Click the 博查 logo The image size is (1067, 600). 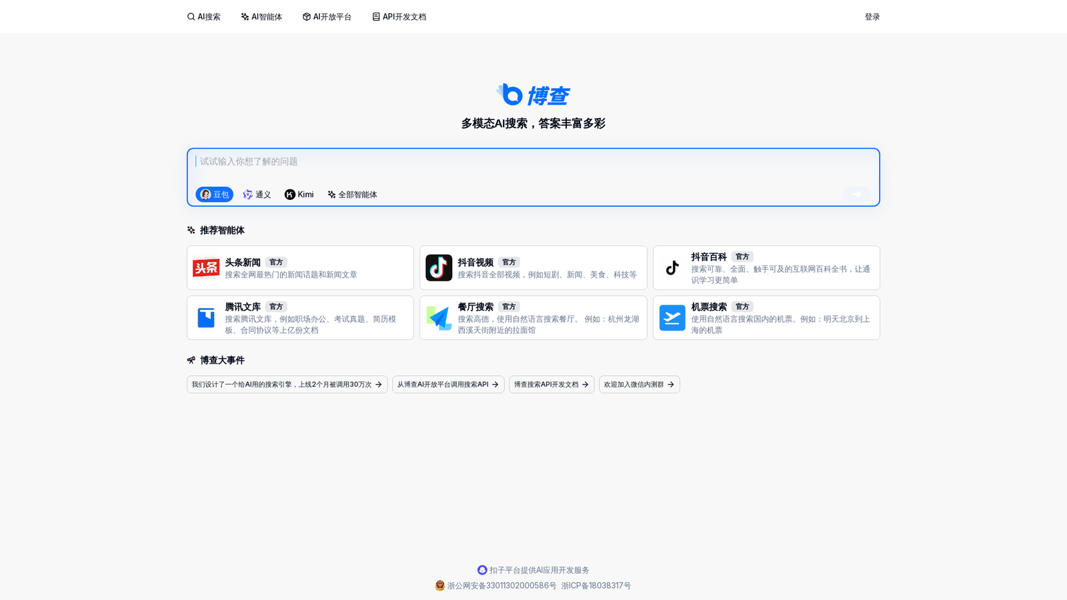[x=533, y=95]
